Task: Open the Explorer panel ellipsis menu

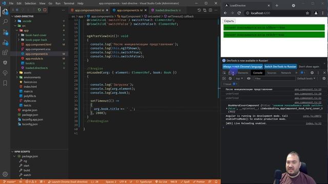Action: 64,10
